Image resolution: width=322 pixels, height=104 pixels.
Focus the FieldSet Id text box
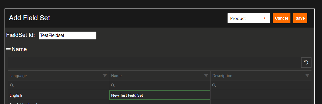[67, 35]
